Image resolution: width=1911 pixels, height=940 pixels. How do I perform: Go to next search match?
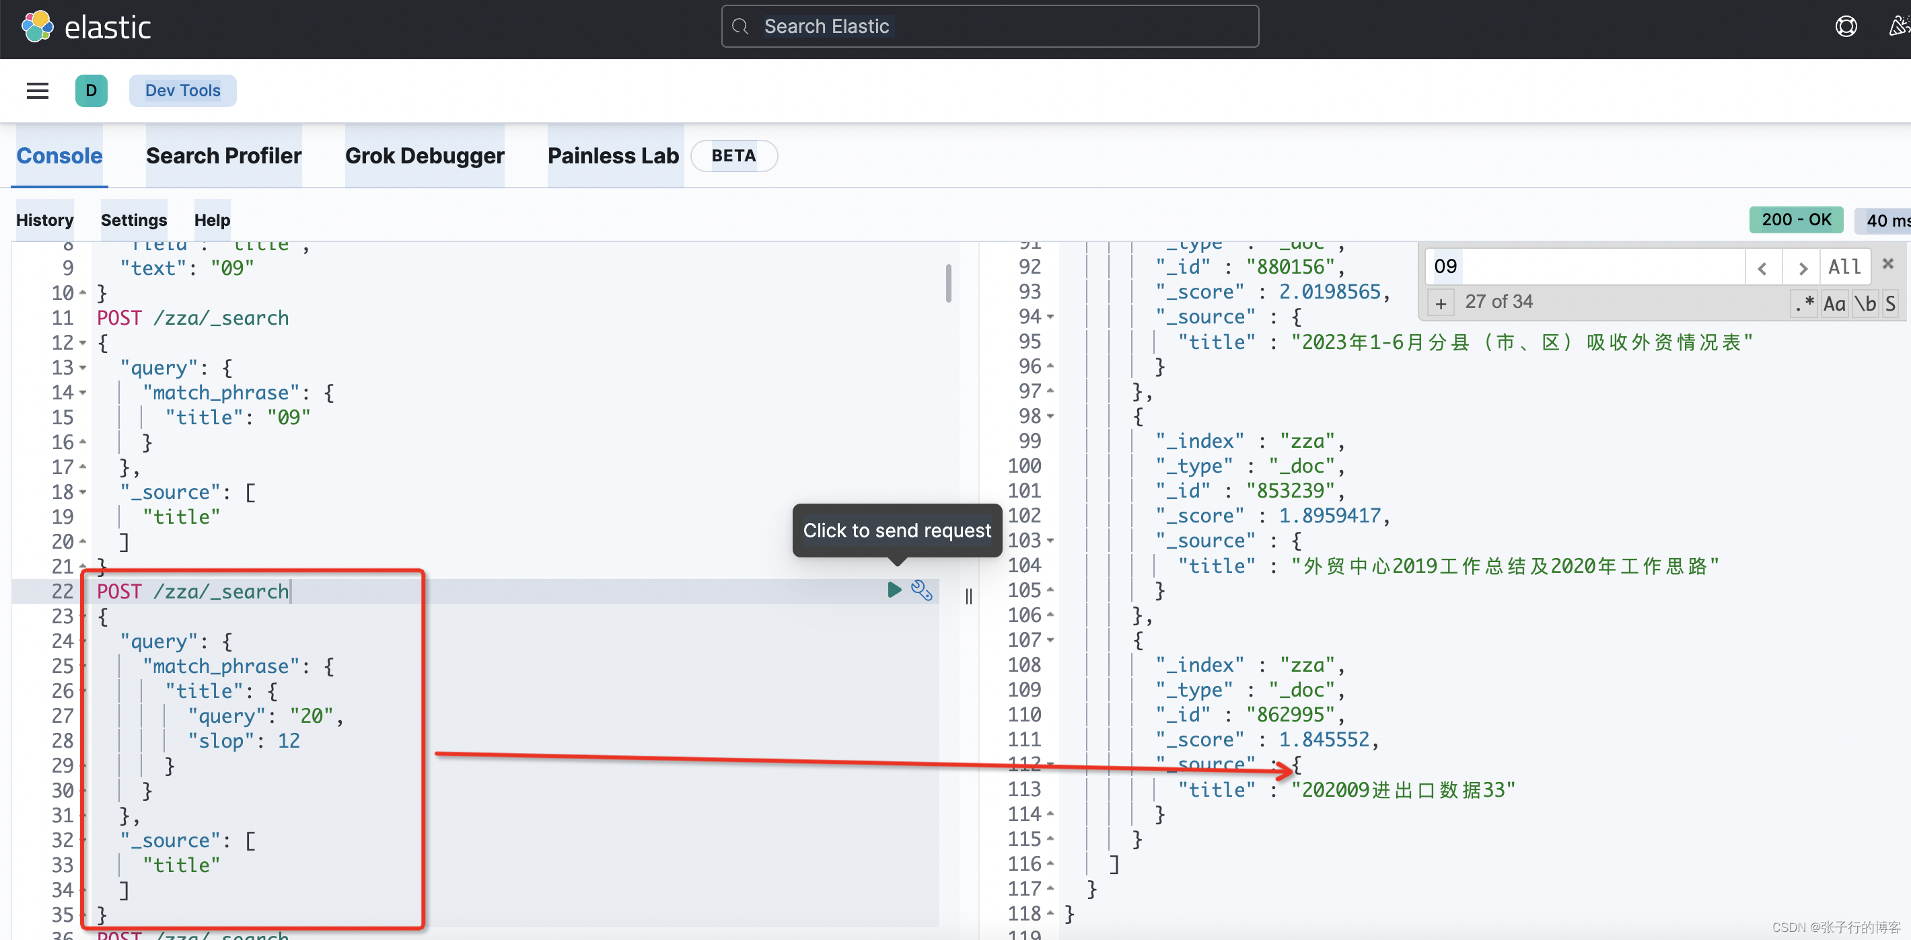[x=1802, y=268]
